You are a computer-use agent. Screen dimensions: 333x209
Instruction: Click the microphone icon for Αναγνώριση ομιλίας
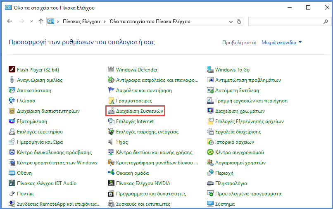(x=12, y=80)
